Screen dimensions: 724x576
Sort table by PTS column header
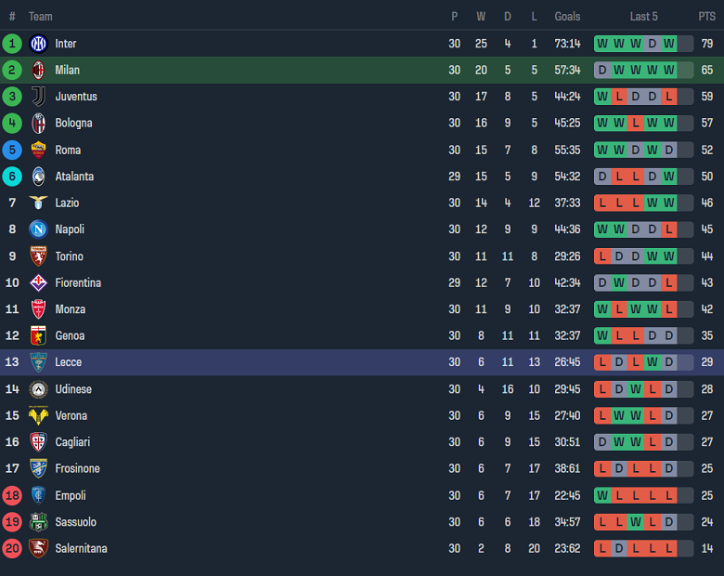pos(707,17)
